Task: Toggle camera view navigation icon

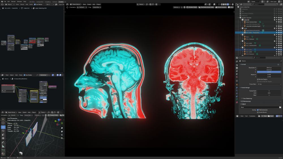Action: (62, 135)
